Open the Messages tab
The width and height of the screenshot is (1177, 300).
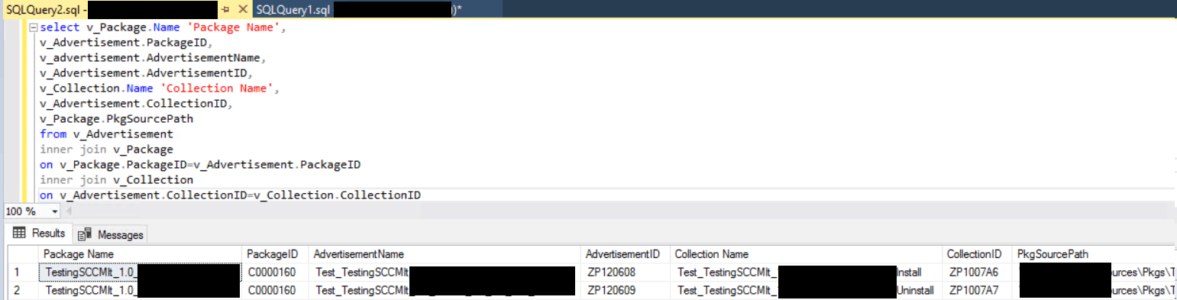click(x=111, y=234)
